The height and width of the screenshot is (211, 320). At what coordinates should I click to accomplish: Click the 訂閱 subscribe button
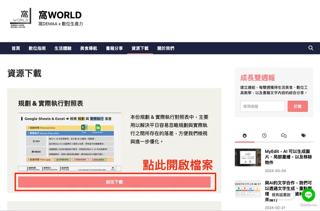pyautogui.click(x=298, y=106)
